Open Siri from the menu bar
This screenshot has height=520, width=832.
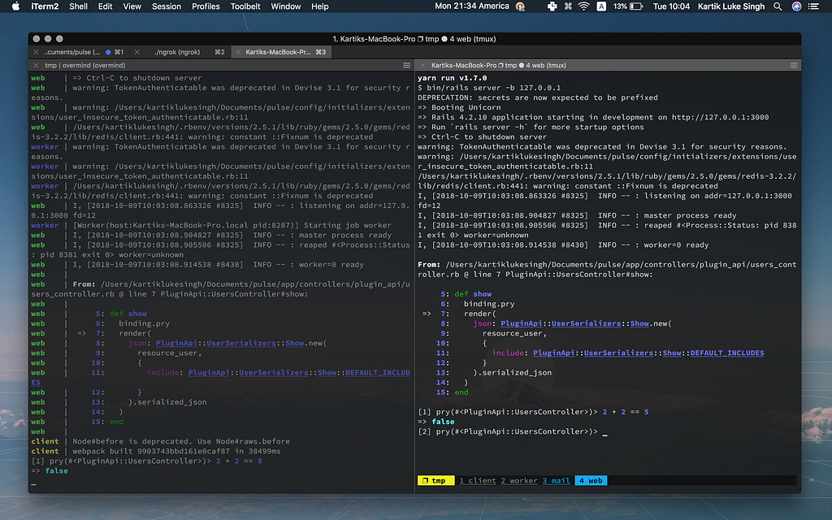coord(796,6)
